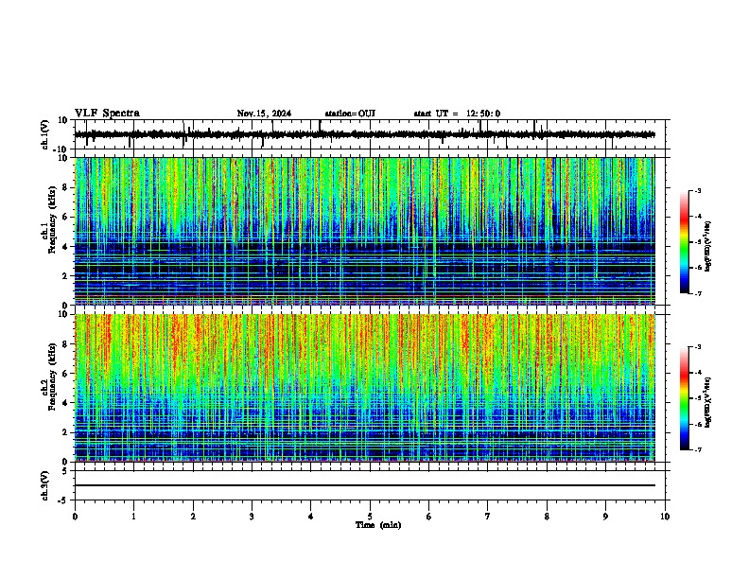Viewport: 749px width, 579px height.
Task: Select the log(PSD) label beside ch.2 colorbar
Action: coord(708,402)
